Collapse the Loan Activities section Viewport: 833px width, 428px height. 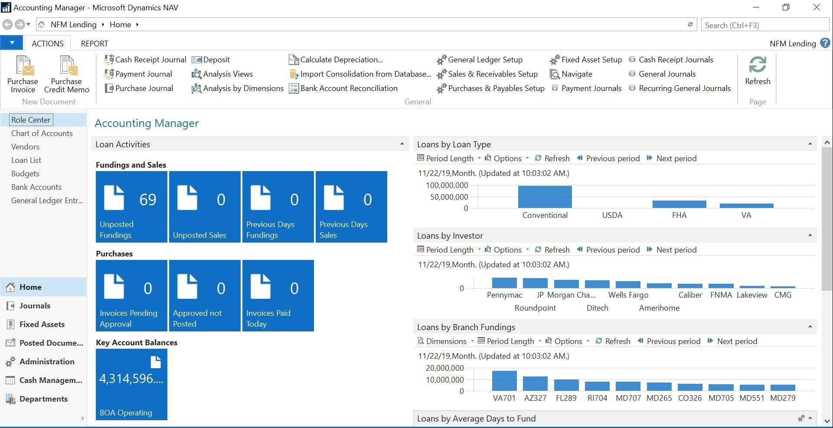click(402, 144)
